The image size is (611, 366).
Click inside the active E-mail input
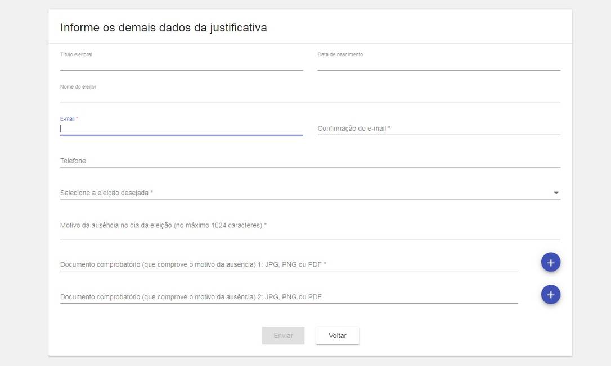[x=181, y=129]
